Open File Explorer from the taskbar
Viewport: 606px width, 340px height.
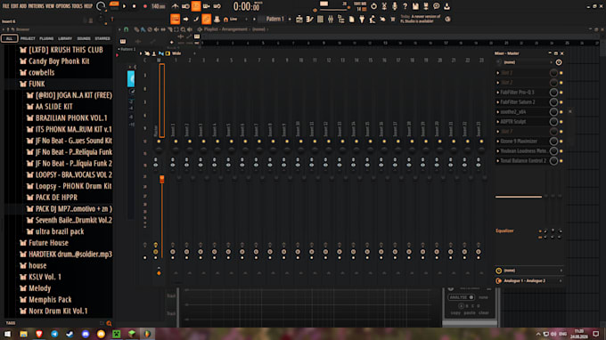click(x=23, y=334)
